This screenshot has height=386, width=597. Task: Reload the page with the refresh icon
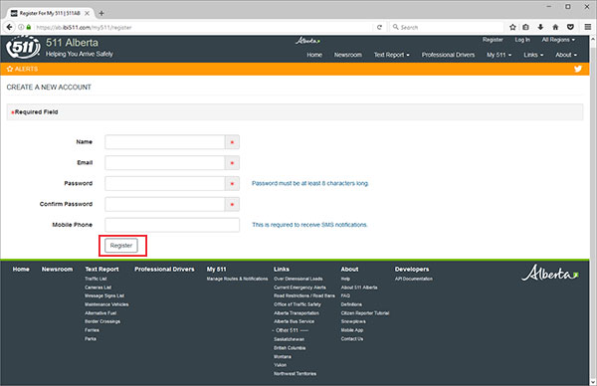tap(379, 28)
